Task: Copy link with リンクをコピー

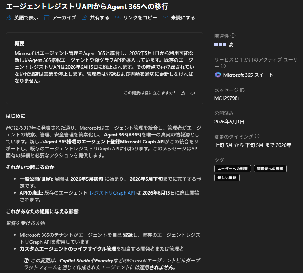Action: click(140, 18)
